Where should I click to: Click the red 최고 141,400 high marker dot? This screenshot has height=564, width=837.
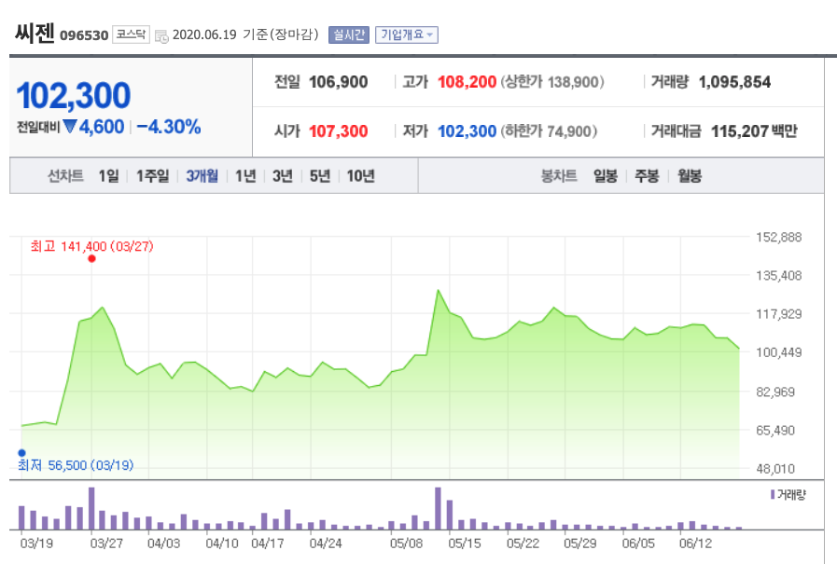91,258
